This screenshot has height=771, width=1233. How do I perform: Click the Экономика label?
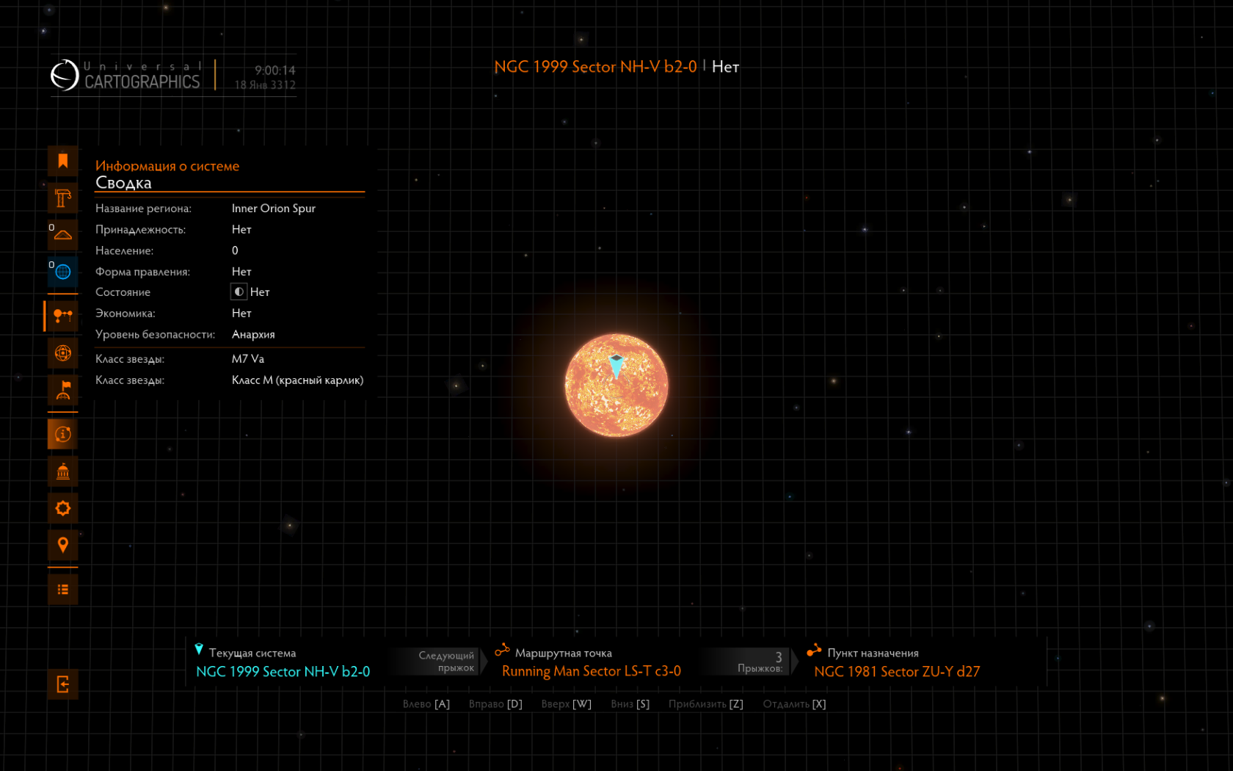pyautogui.click(x=126, y=314)
